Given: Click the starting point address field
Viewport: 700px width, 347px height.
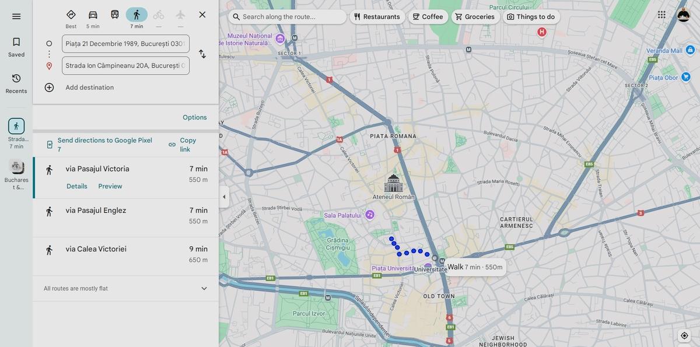Looking at the screenshot, I should (125, 44).
